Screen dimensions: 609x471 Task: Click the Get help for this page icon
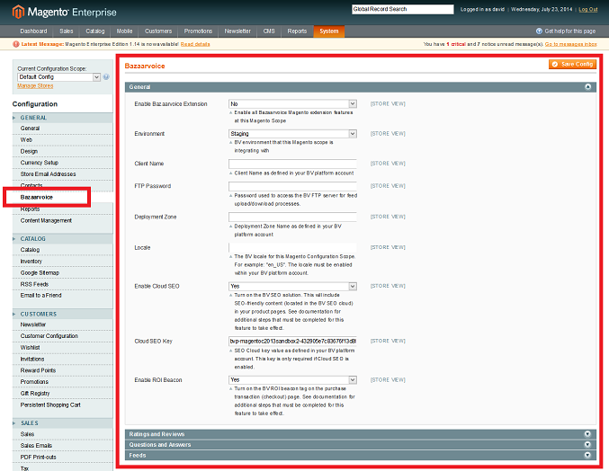tap(539, 31)
